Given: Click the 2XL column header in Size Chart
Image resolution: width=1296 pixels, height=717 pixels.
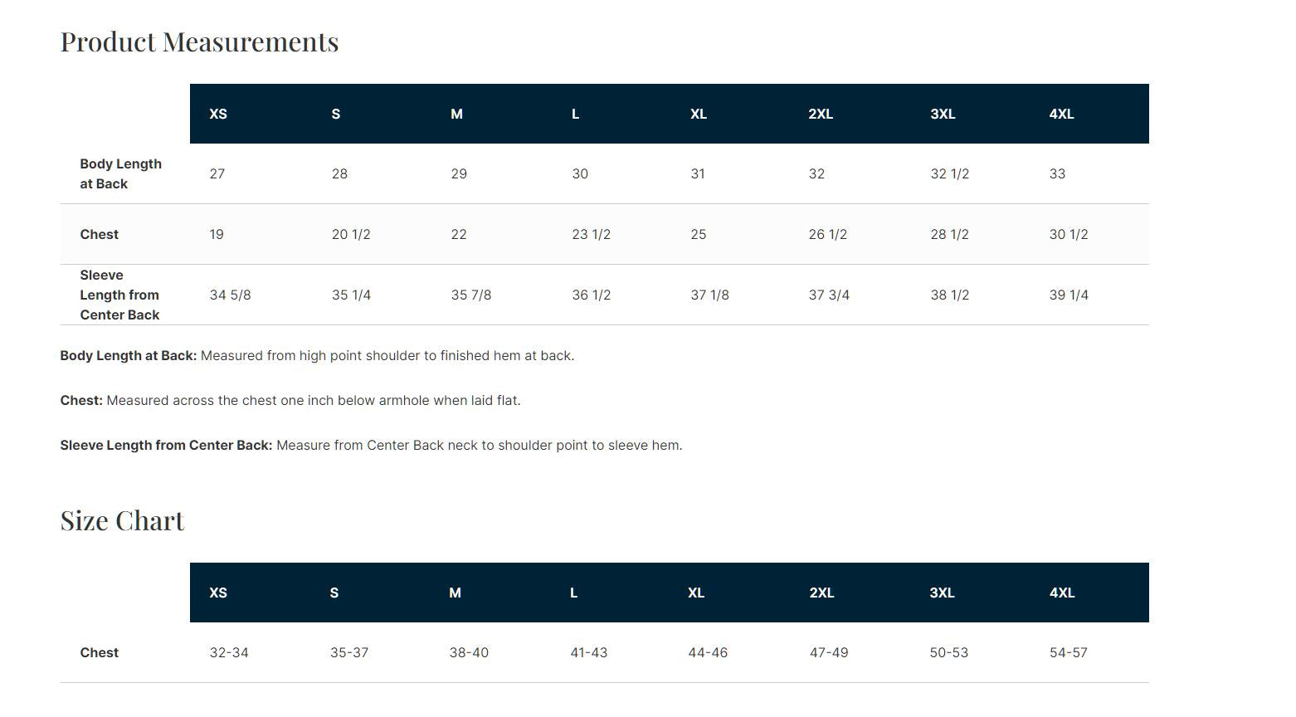Looking at the screenshot, I should click(821, 593).
